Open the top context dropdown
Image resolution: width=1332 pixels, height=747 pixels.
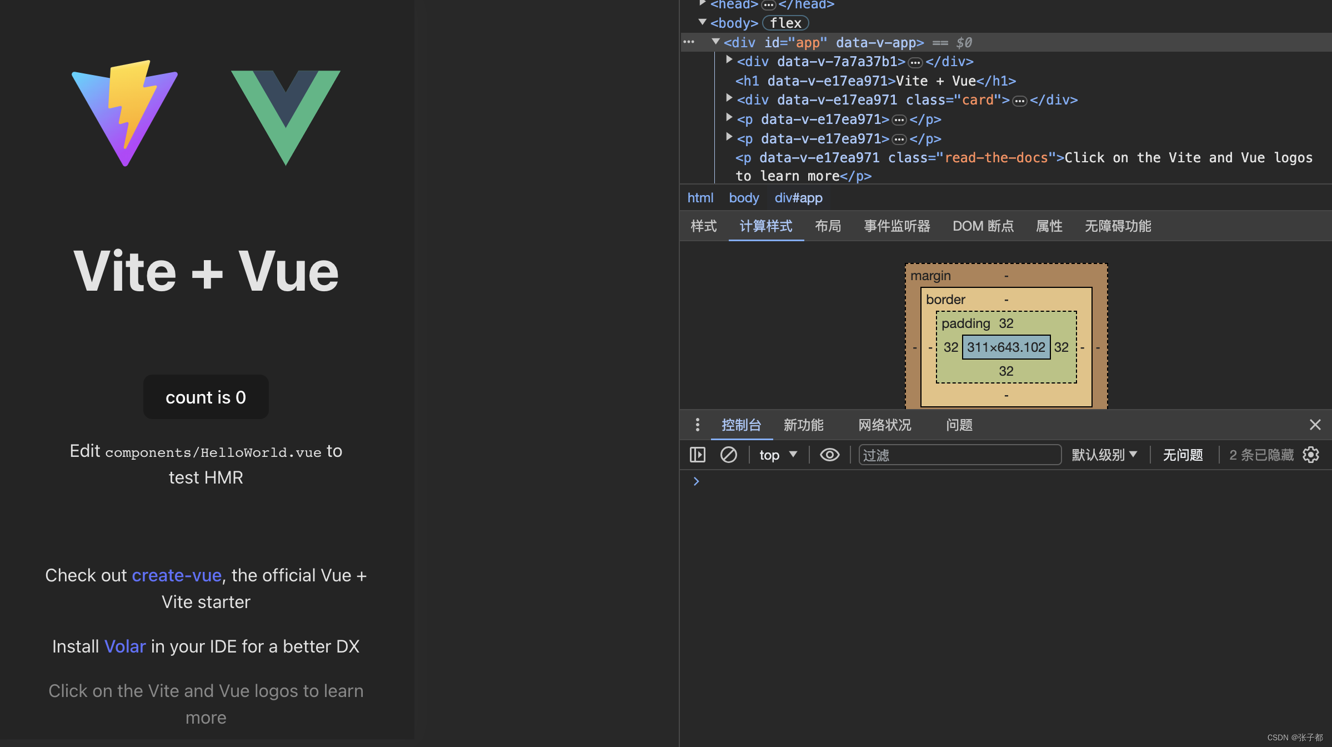[x=778, y=455]
